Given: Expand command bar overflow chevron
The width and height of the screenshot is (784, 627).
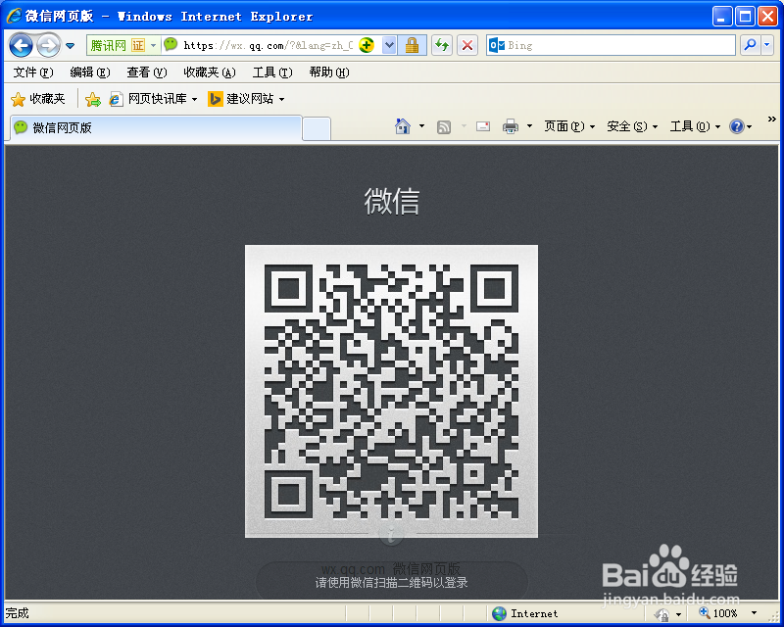Looking at the screenshot, I should click(771, 120).
